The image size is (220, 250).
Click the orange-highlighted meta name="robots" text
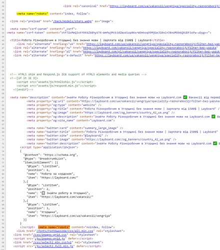54,227
